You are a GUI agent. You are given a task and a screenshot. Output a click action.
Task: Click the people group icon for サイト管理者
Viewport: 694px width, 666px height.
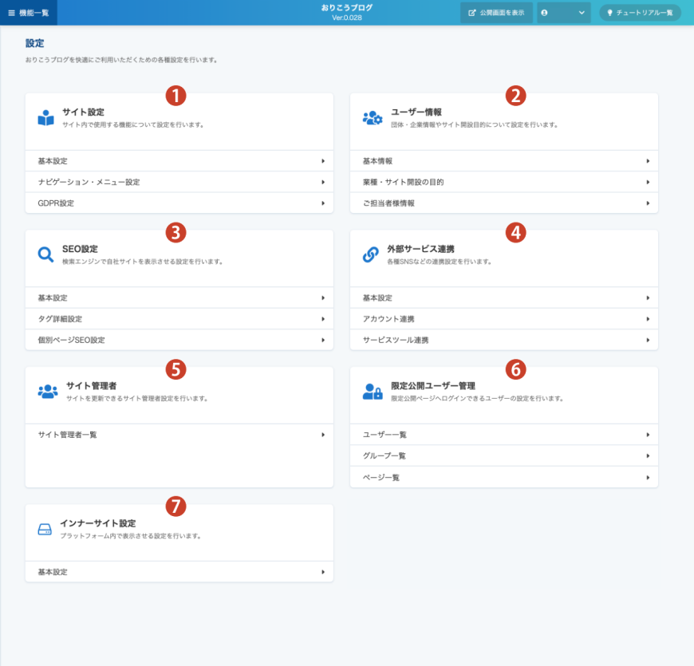click(x=47, y=392)
